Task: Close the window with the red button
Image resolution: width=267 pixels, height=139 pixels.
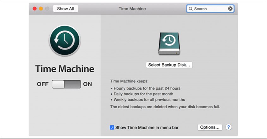Action: (x=34, y=8)
